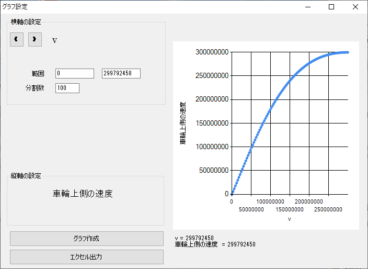Click the 300000000 Y-axis tick label

tap(211, 52)
